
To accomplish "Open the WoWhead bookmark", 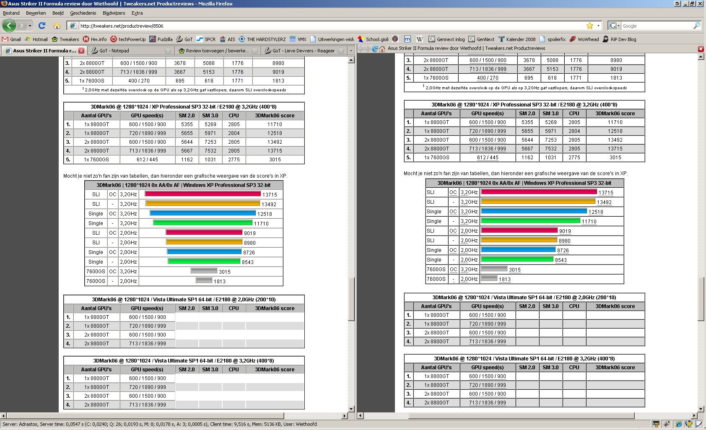I will point(584,39).
